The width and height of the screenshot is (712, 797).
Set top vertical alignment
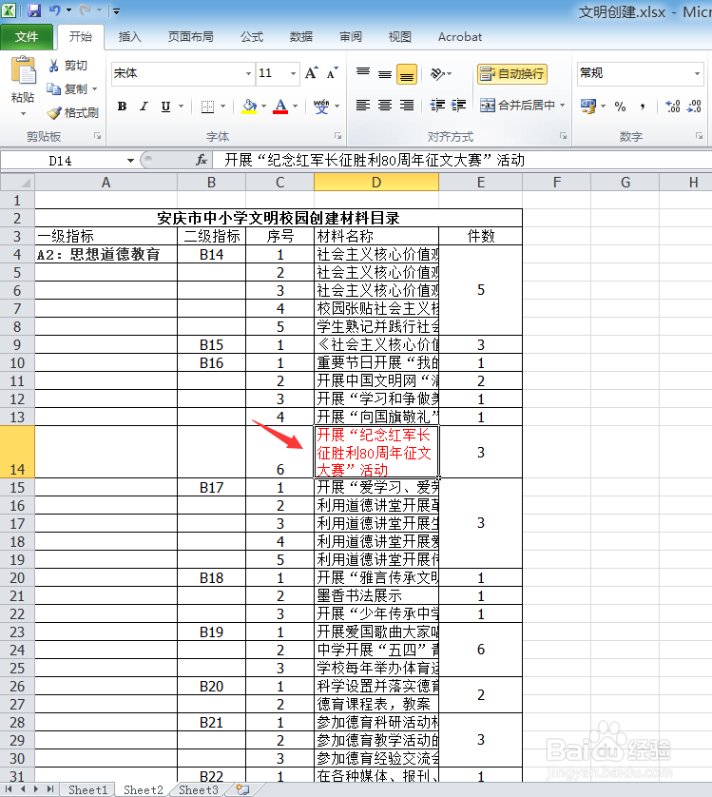tap(363, 74)
